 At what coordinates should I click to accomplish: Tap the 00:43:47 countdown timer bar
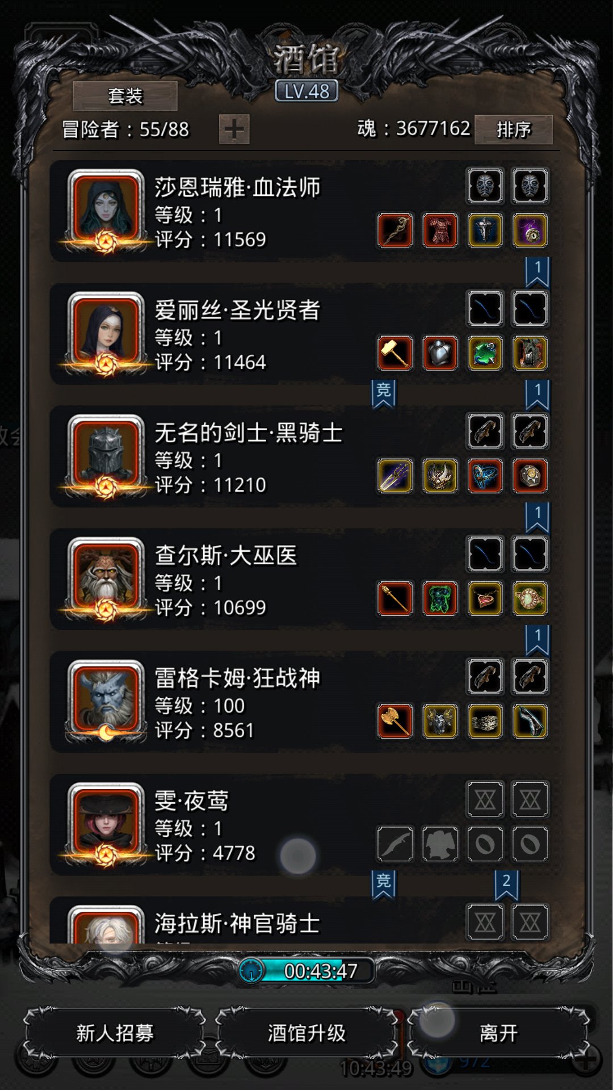(306, 971)
